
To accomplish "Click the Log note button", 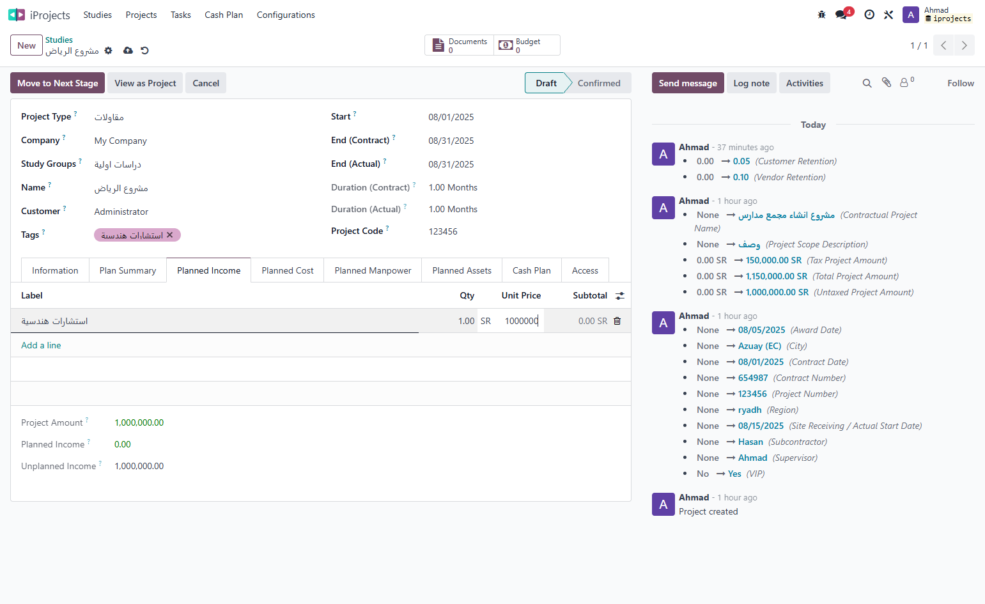I will tap(751, 83).
